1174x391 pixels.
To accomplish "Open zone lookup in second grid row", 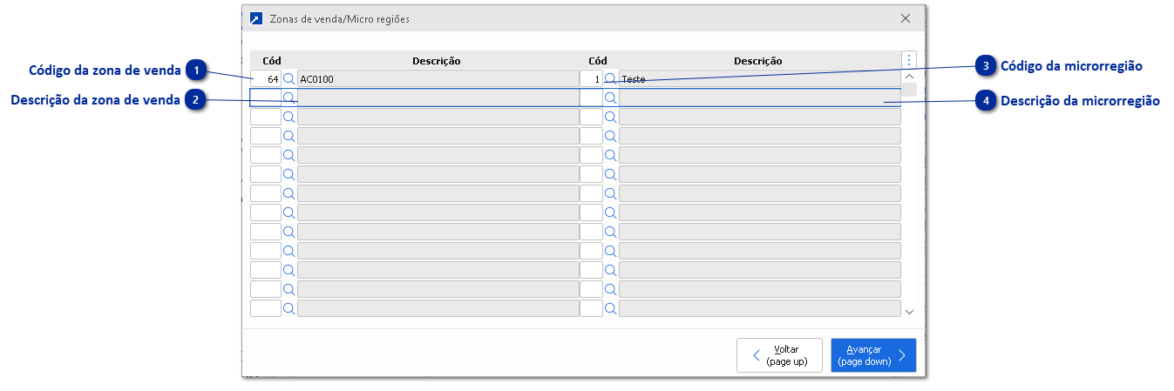I will (x=288, y=98).
